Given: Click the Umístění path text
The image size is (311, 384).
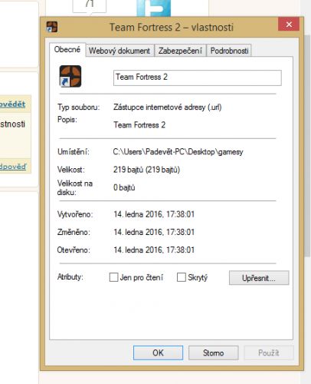Looking at the screenshot, I should click(x=178, y=152).
